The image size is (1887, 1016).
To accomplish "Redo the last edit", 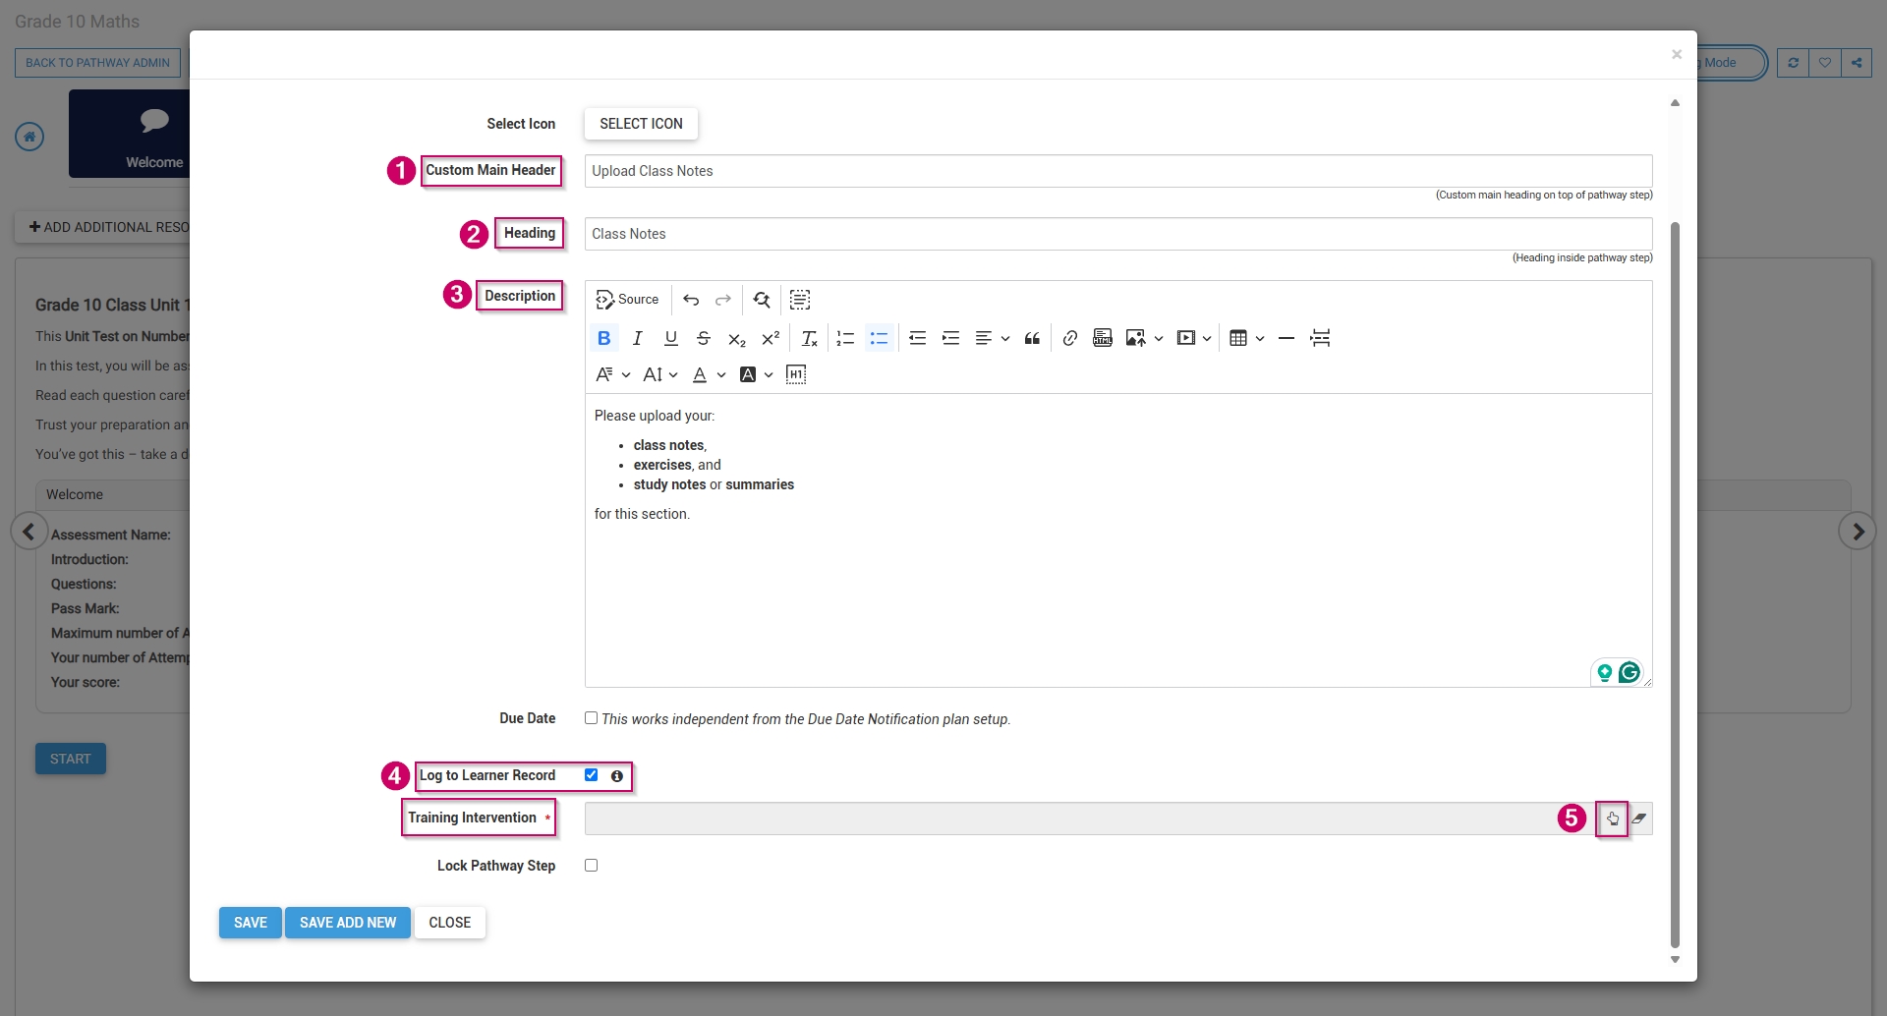I will pyautogui.click(x=723, y=300).
